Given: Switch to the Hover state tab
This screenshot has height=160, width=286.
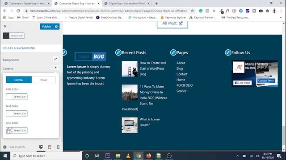Looking at the screenshot, I should [44, 80].
